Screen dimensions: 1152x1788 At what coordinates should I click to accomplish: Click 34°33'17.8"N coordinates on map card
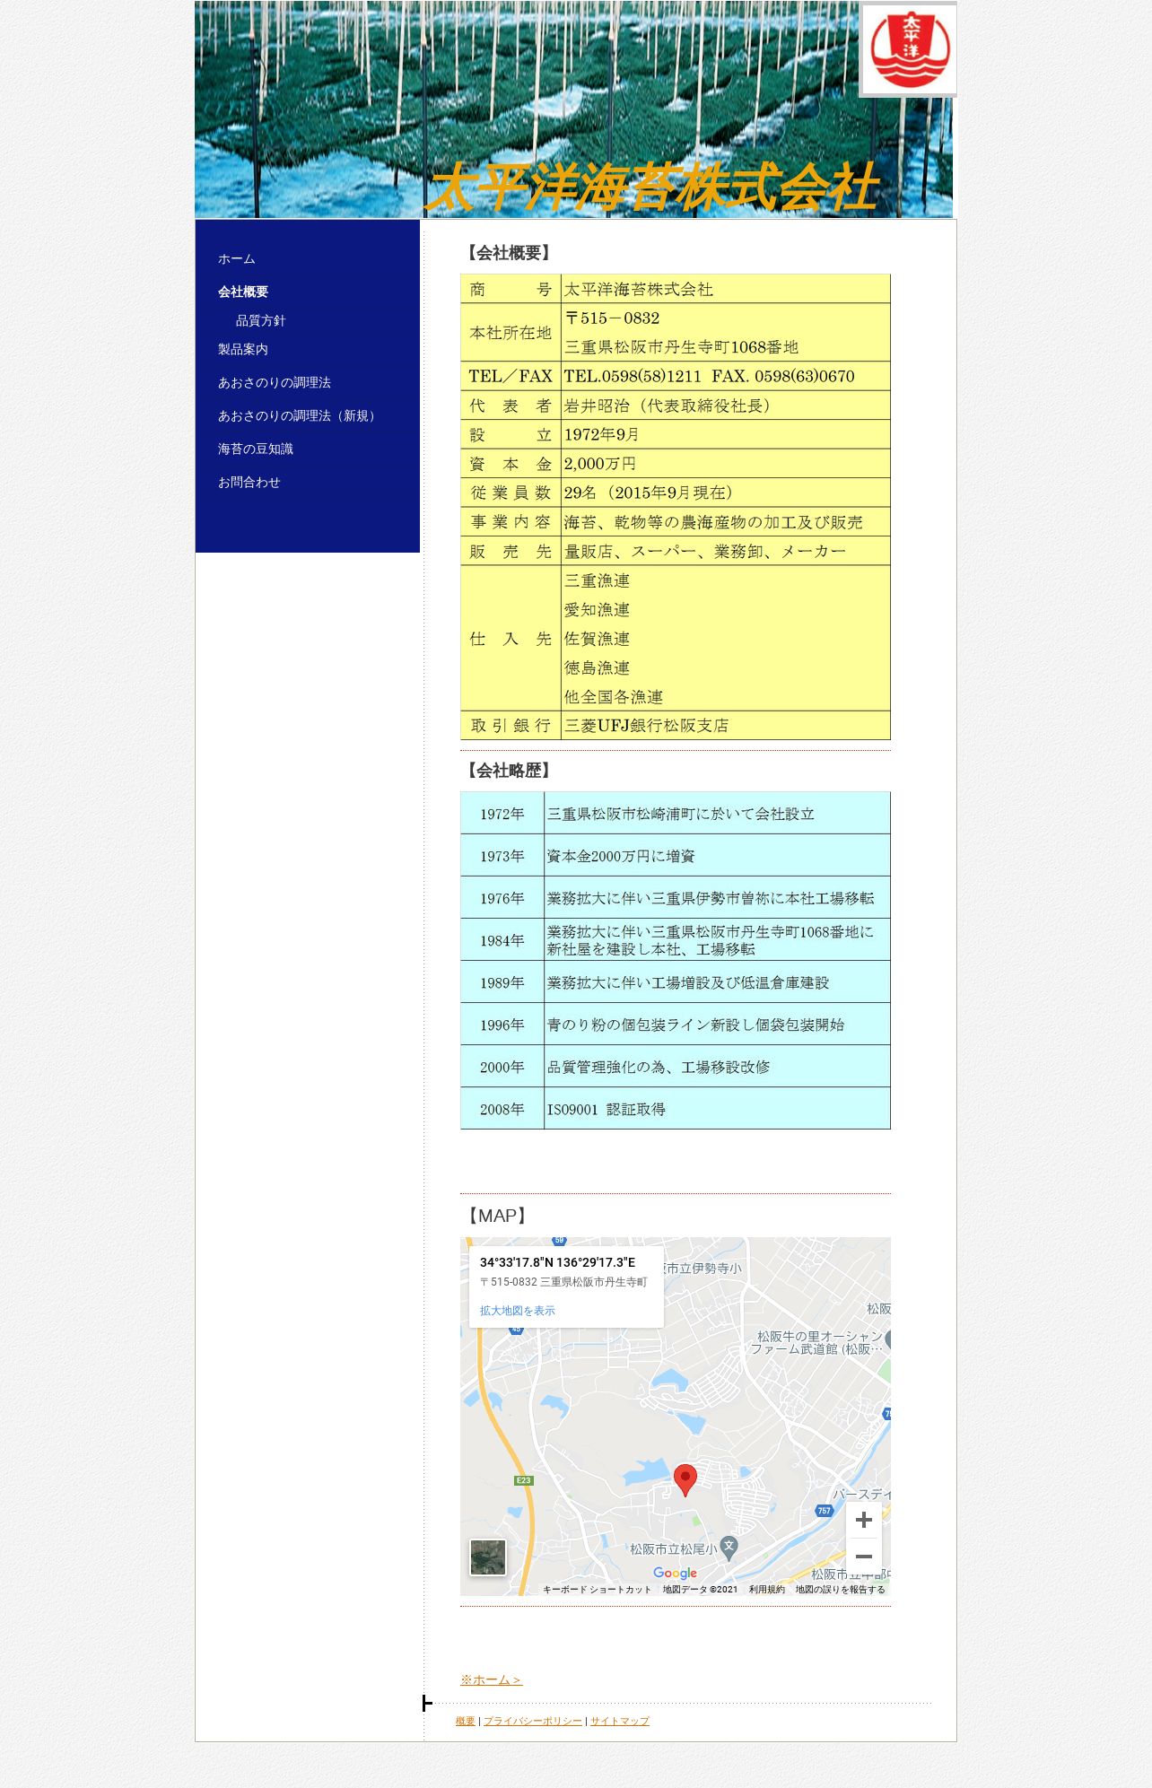pos(557,1262)
